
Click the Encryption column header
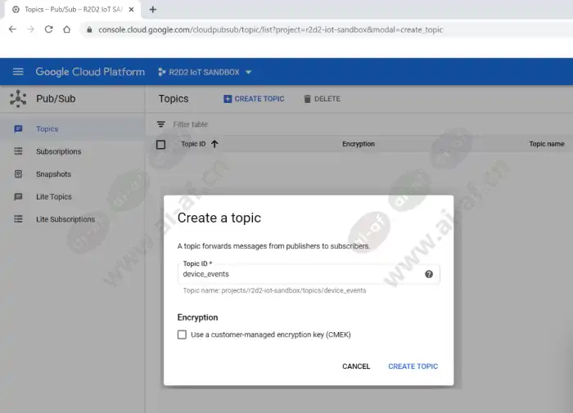[x=359, y=144]
